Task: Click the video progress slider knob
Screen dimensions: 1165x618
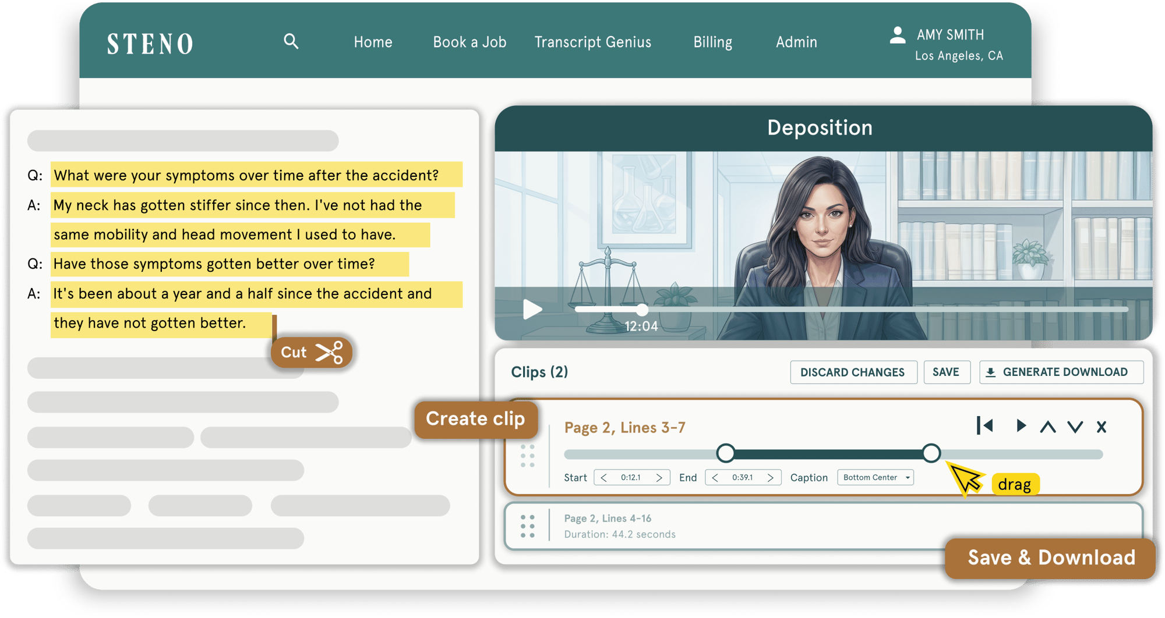Action: point(641,310)
